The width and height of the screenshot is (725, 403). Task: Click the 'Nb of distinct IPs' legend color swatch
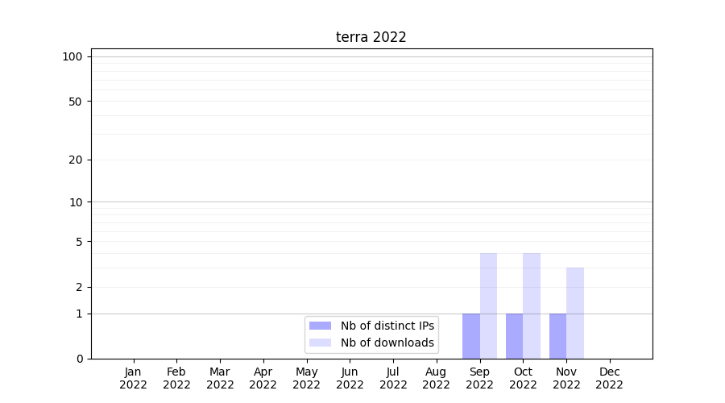320,326
